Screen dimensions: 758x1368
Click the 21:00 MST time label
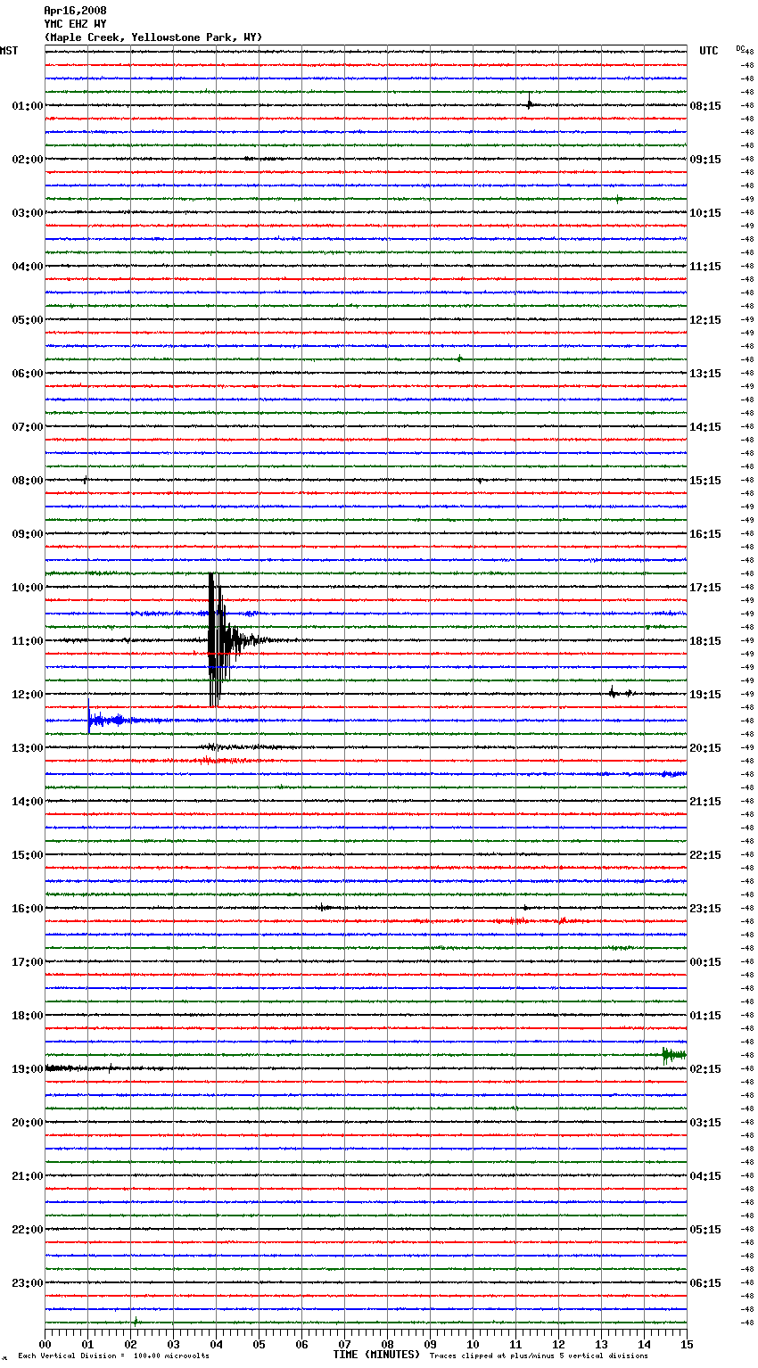27,1176
